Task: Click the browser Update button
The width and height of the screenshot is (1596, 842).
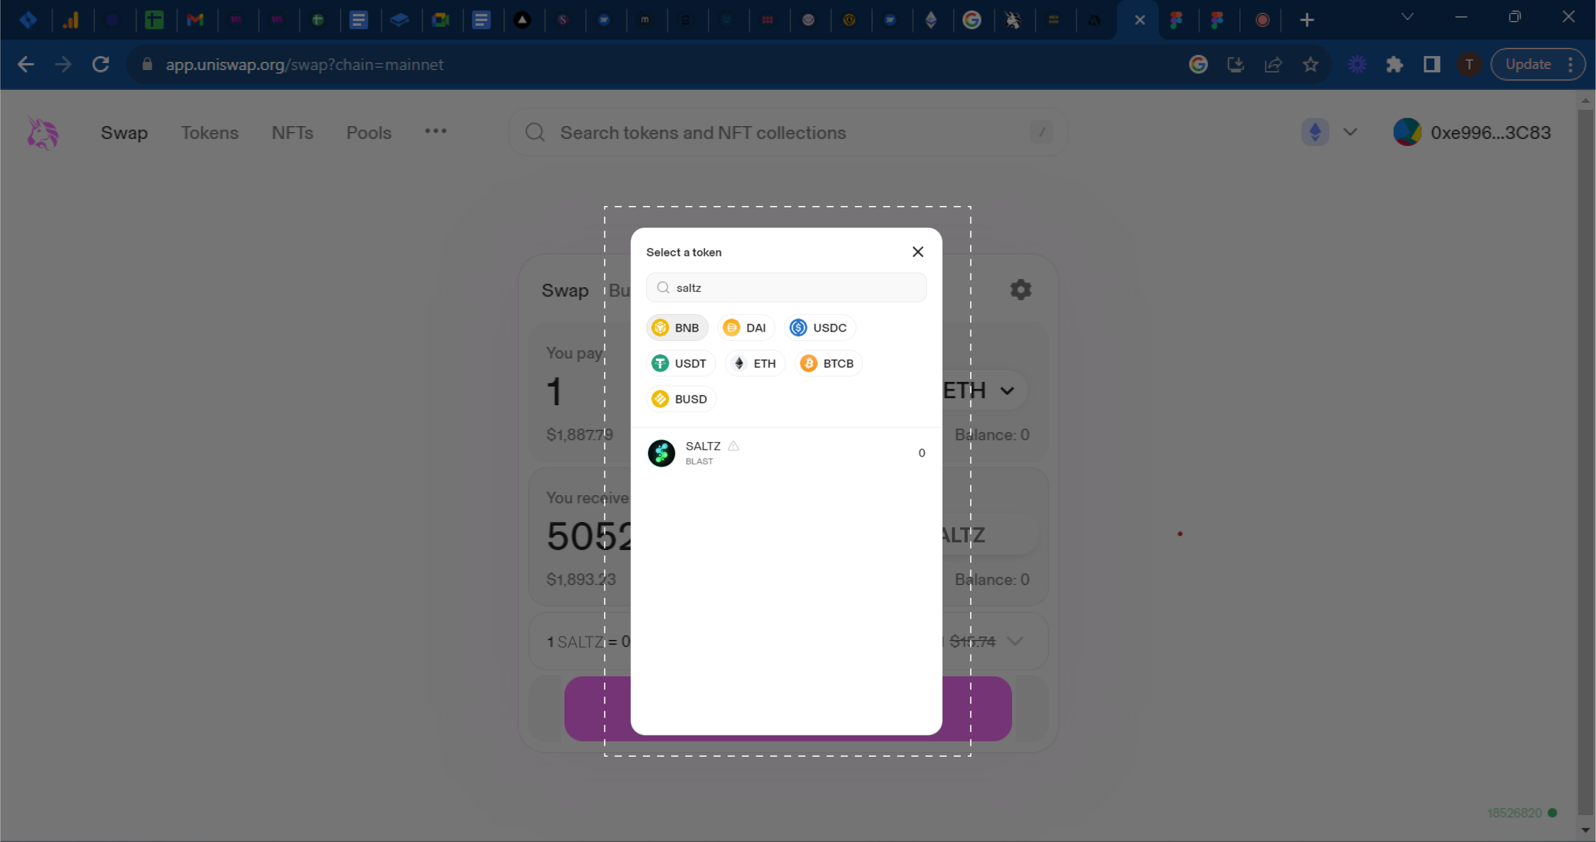Action: click(1528, 64)
